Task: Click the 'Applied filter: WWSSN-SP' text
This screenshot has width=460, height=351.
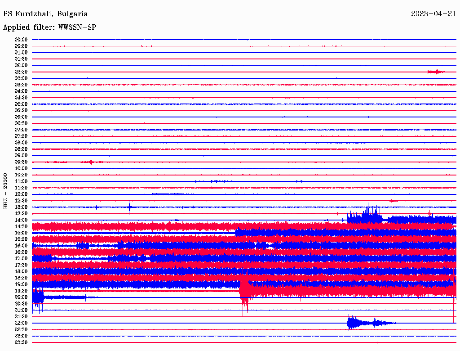Action: [49, 27]
